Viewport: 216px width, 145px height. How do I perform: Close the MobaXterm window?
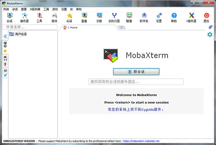click(x=209, y=3)
